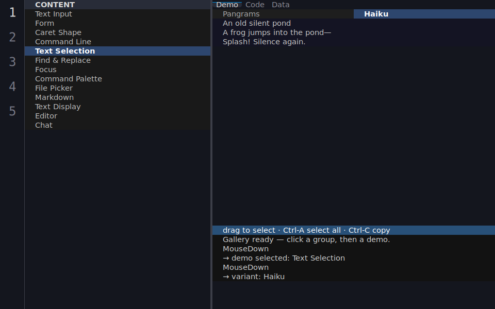The width and height of the screenshot is (495, 309).
Task: Select the Text Selection demo entry
Action: coord(118,51)
